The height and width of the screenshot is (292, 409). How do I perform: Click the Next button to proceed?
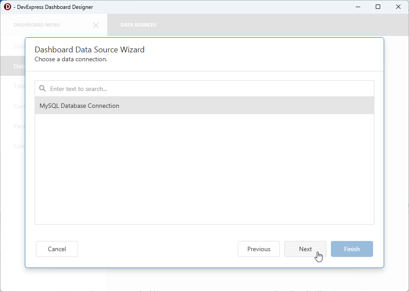[305, 249]
